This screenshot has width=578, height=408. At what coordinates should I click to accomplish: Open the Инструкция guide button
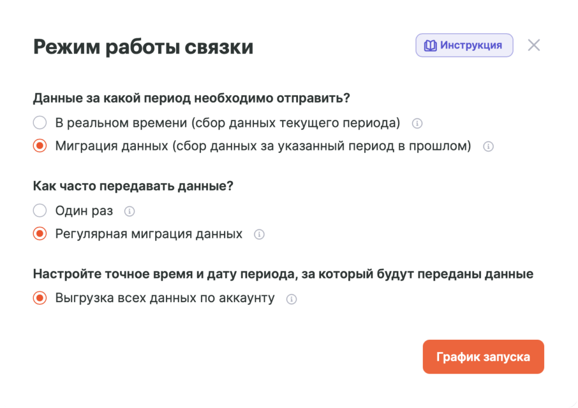464,45
